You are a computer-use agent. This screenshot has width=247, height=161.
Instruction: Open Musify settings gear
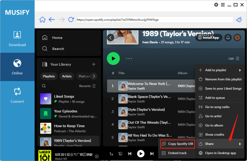pyautogui.click(x=216, y=5)
